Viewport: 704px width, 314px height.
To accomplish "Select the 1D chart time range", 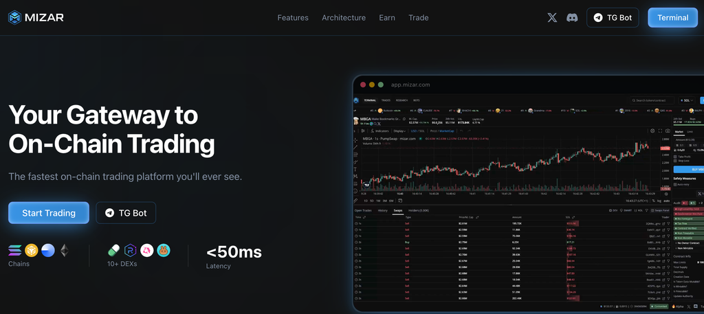I will point(366,201).
